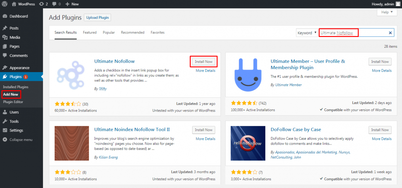402x188 pixels.
Task: Click the Ultimate Nofollow star rating
Action: pos(68,104)
